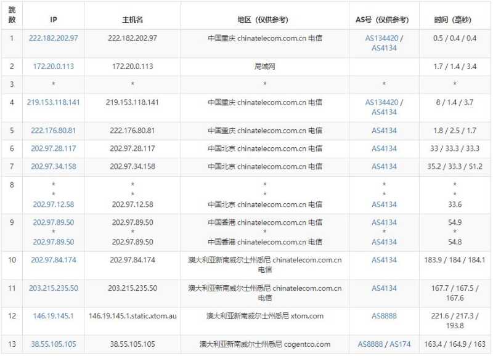The image size is (493, 356).
Task: Select time cell 1.7 / 1.4 / 3.4
Action: [x=455, y=67]
